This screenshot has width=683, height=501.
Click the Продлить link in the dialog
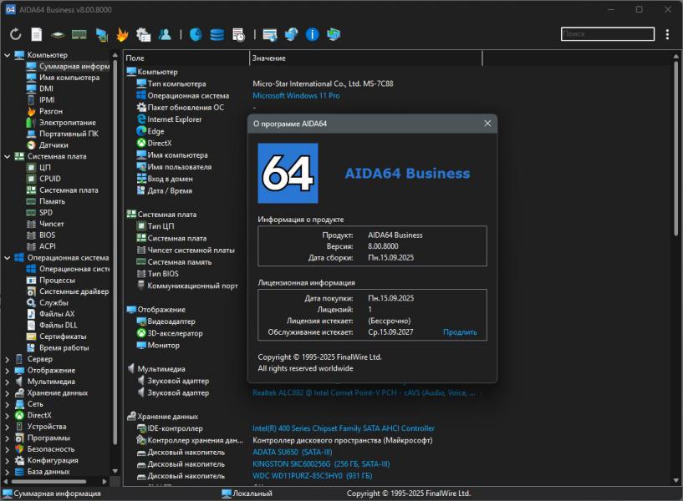(x=460, y=332)
